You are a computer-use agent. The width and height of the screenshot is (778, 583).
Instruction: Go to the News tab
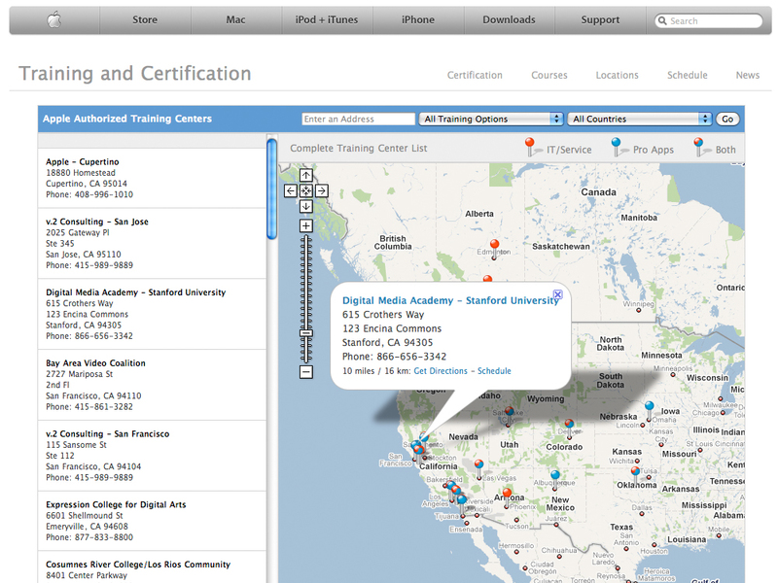tap(748, 76)
